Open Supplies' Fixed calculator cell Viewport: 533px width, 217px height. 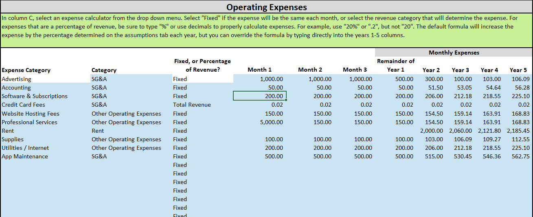tap(203, 139)
